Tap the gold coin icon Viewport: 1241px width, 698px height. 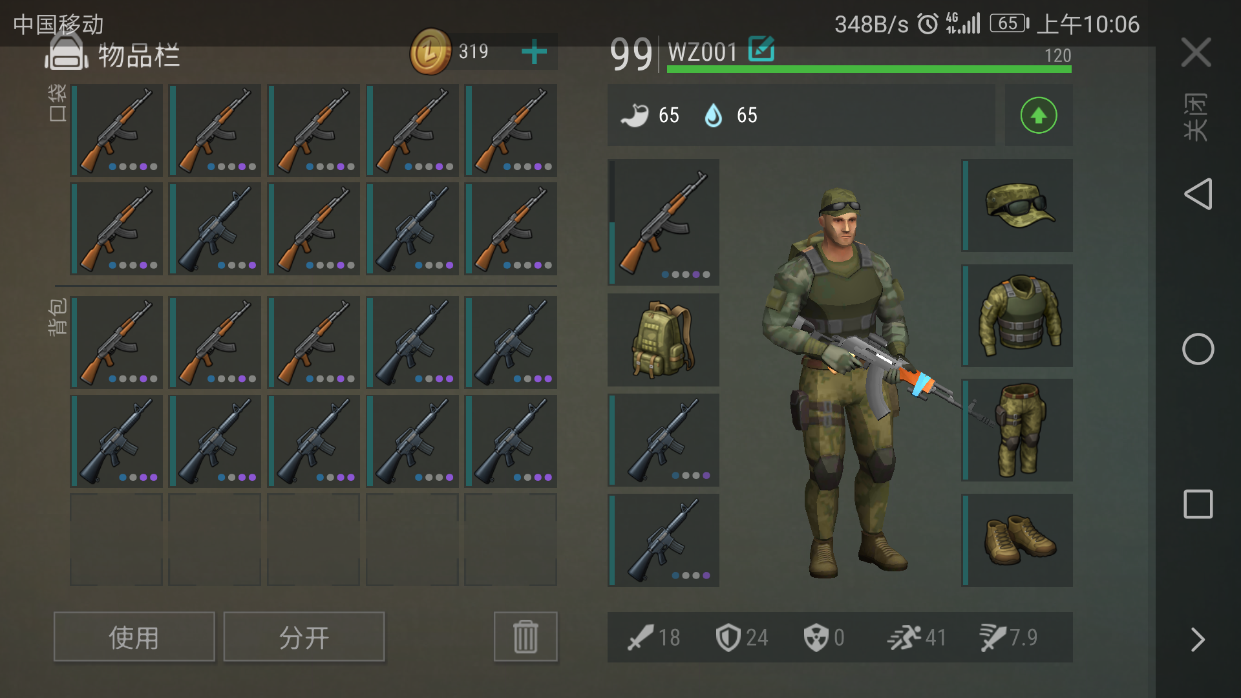[x=430, y=52]
